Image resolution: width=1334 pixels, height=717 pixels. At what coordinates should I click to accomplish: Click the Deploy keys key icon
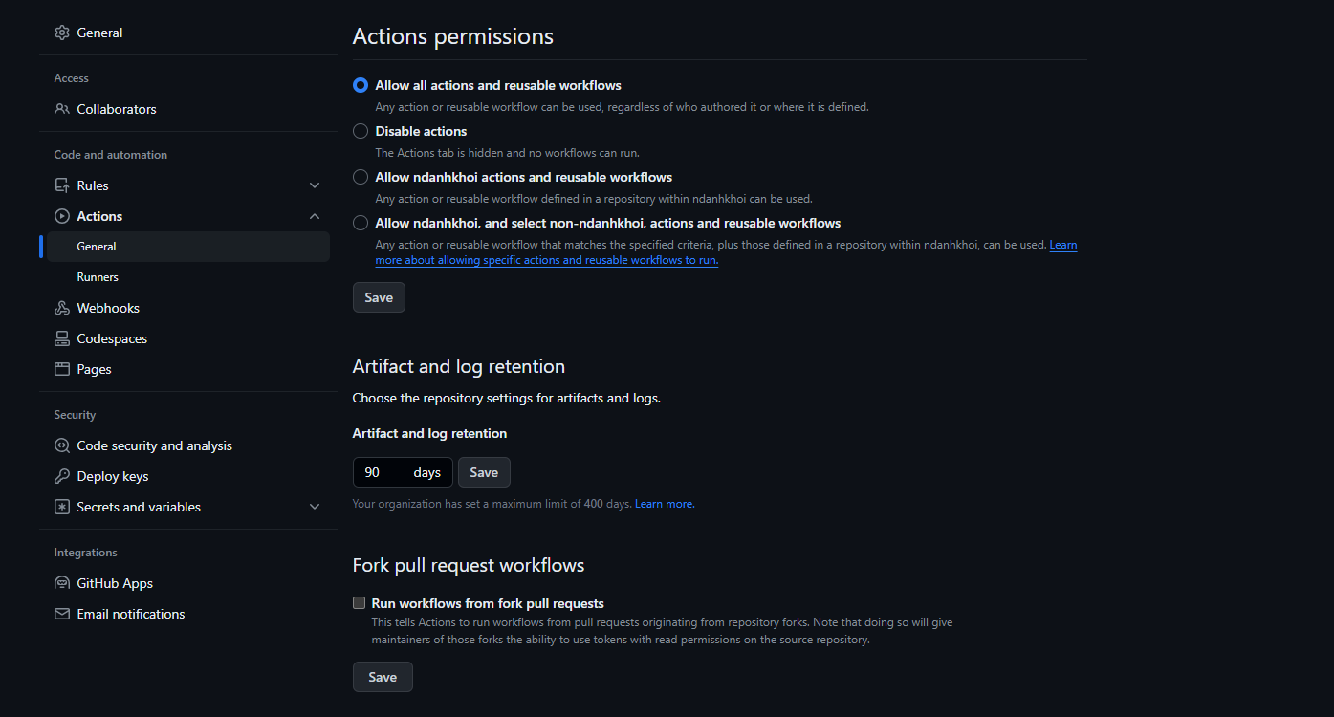pyautogui.click(x=62, y=476)
